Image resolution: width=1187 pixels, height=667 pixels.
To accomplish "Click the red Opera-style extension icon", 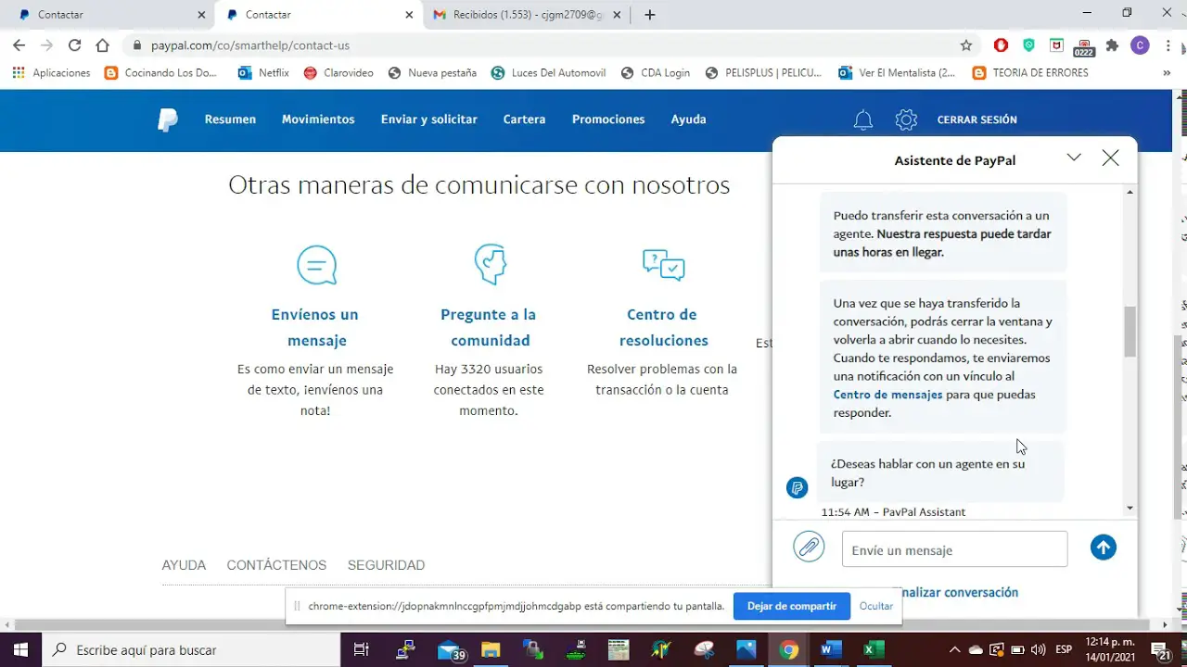I will (1001, 44).
